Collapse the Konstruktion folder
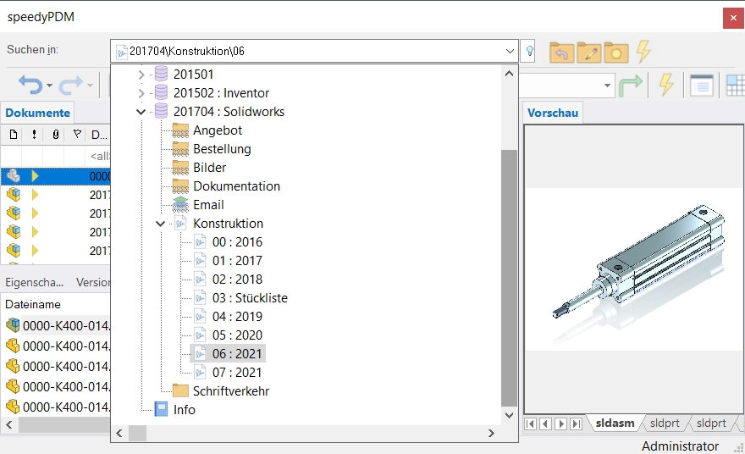Screen dimensions: 745x454 160,224
